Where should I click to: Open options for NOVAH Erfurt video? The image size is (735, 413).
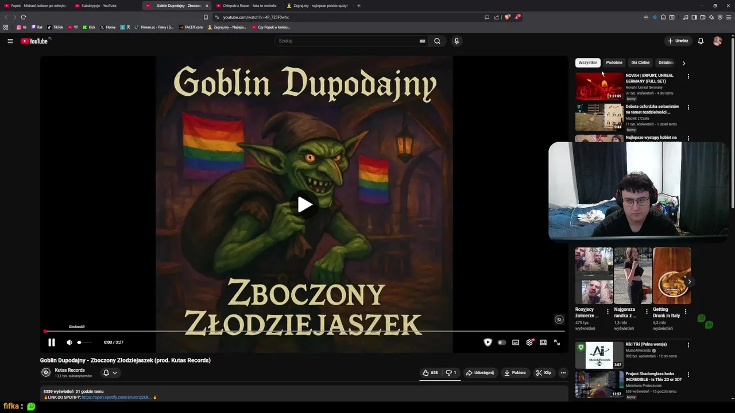click(x=688, y=76)
